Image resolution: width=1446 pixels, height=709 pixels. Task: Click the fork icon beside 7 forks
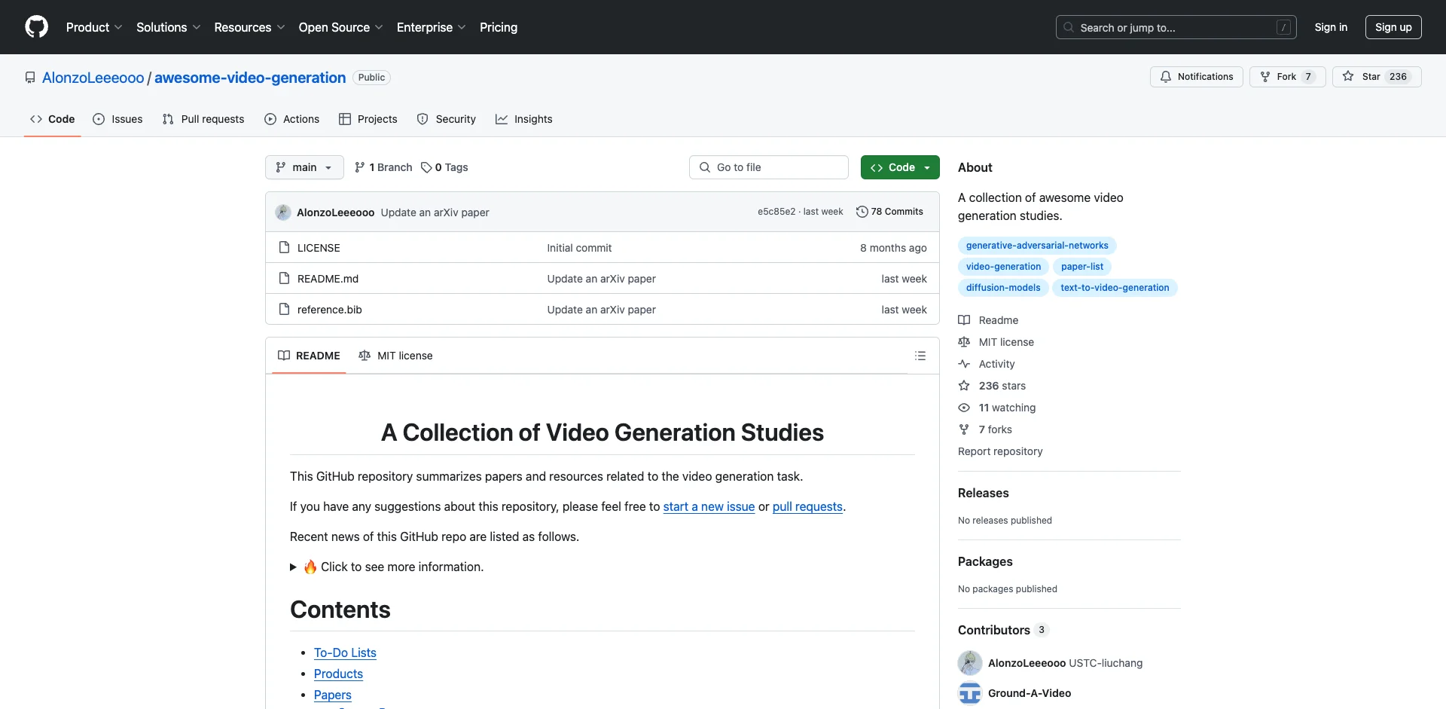click(x=964, y=429)
